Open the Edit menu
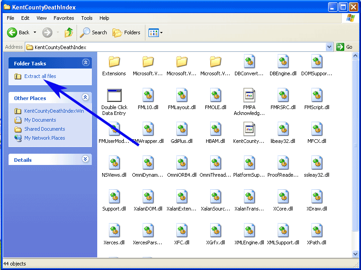361x270 pixels. 25,18
